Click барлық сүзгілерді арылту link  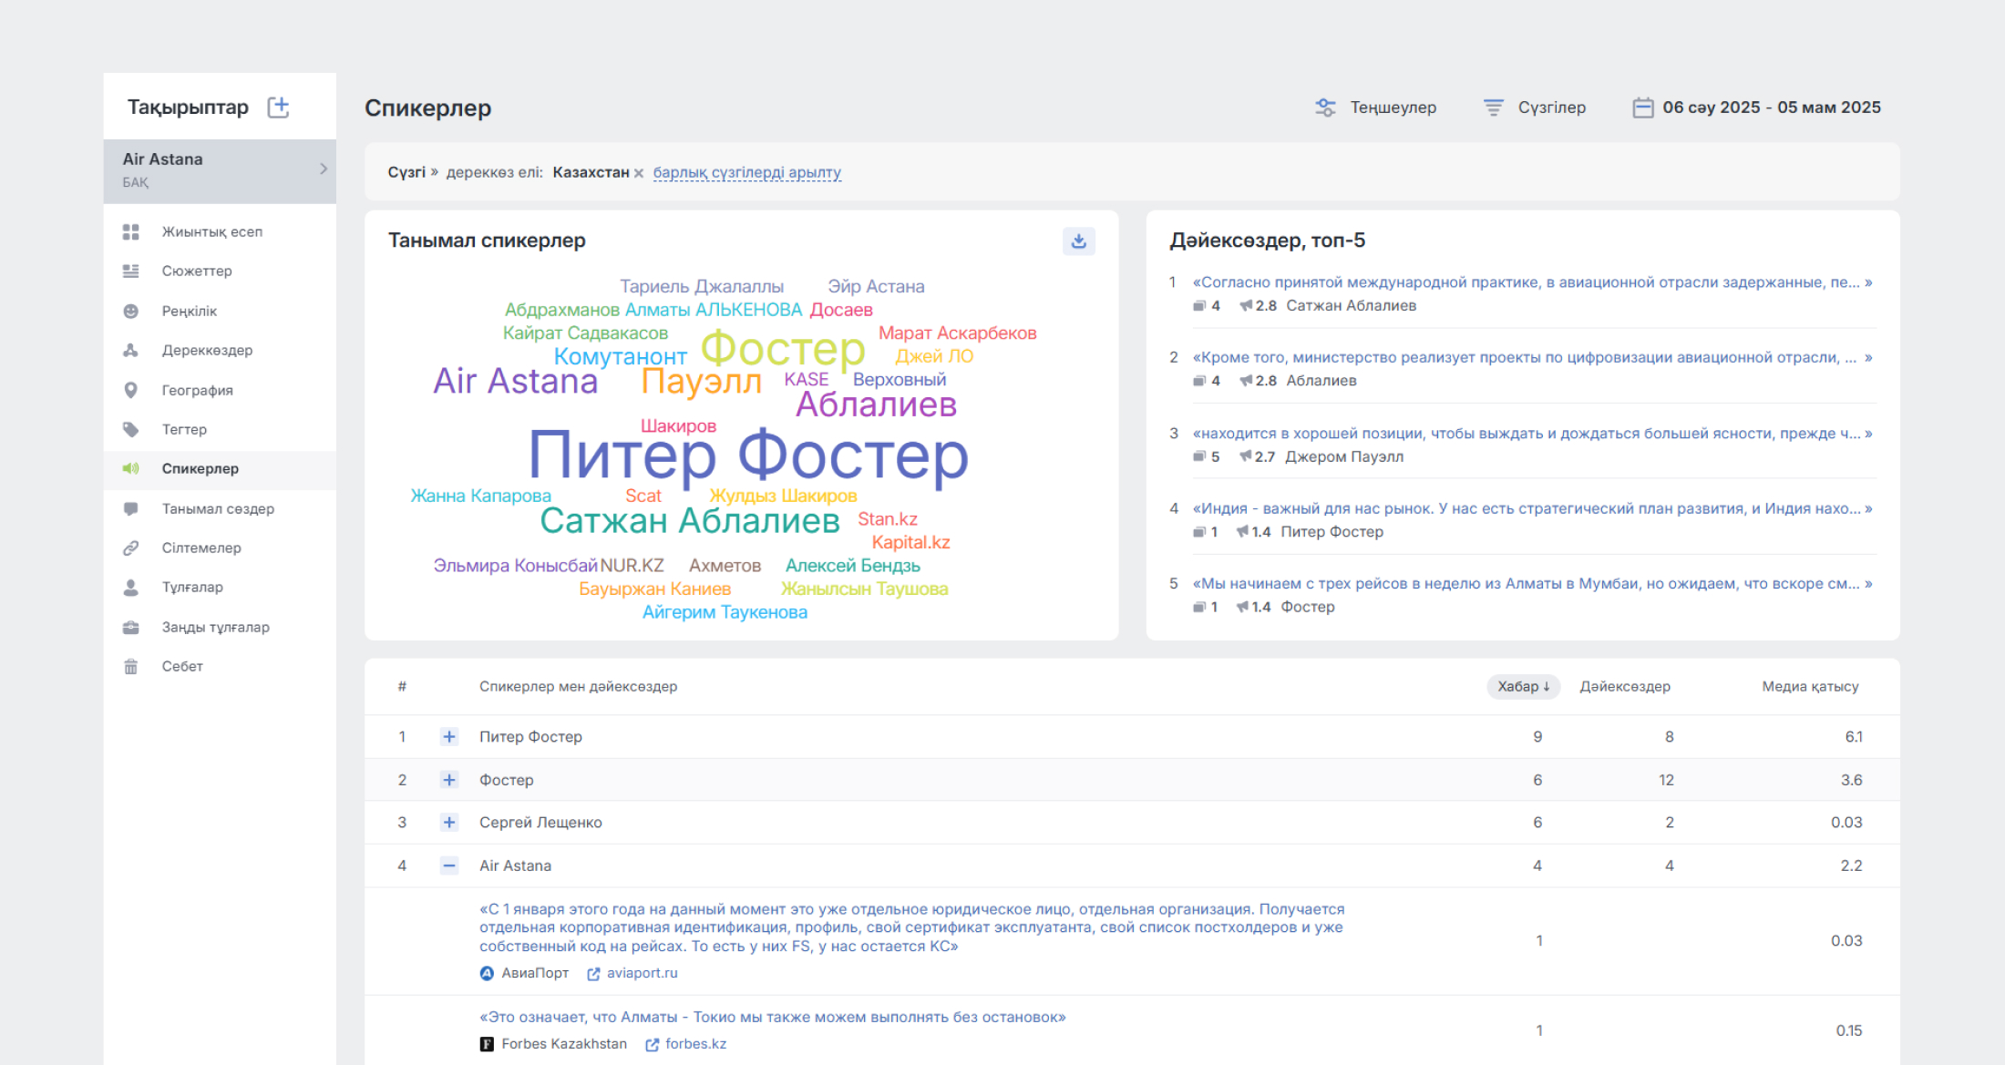pos(747,173)
